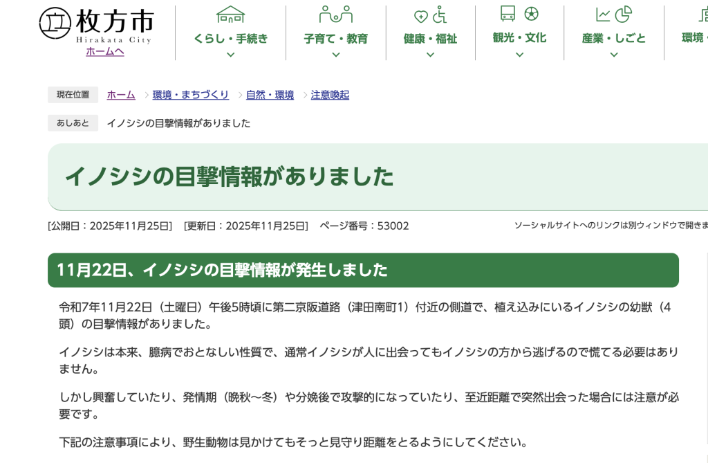Expand the chevron under 子育て・教育
Viewport: 708px width, 463px height.
[x=335, y=55]
